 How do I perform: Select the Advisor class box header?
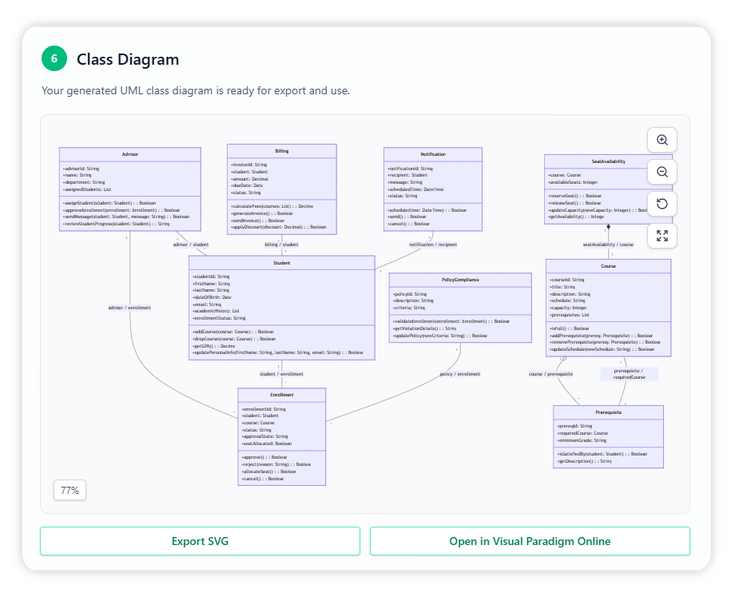130,153
